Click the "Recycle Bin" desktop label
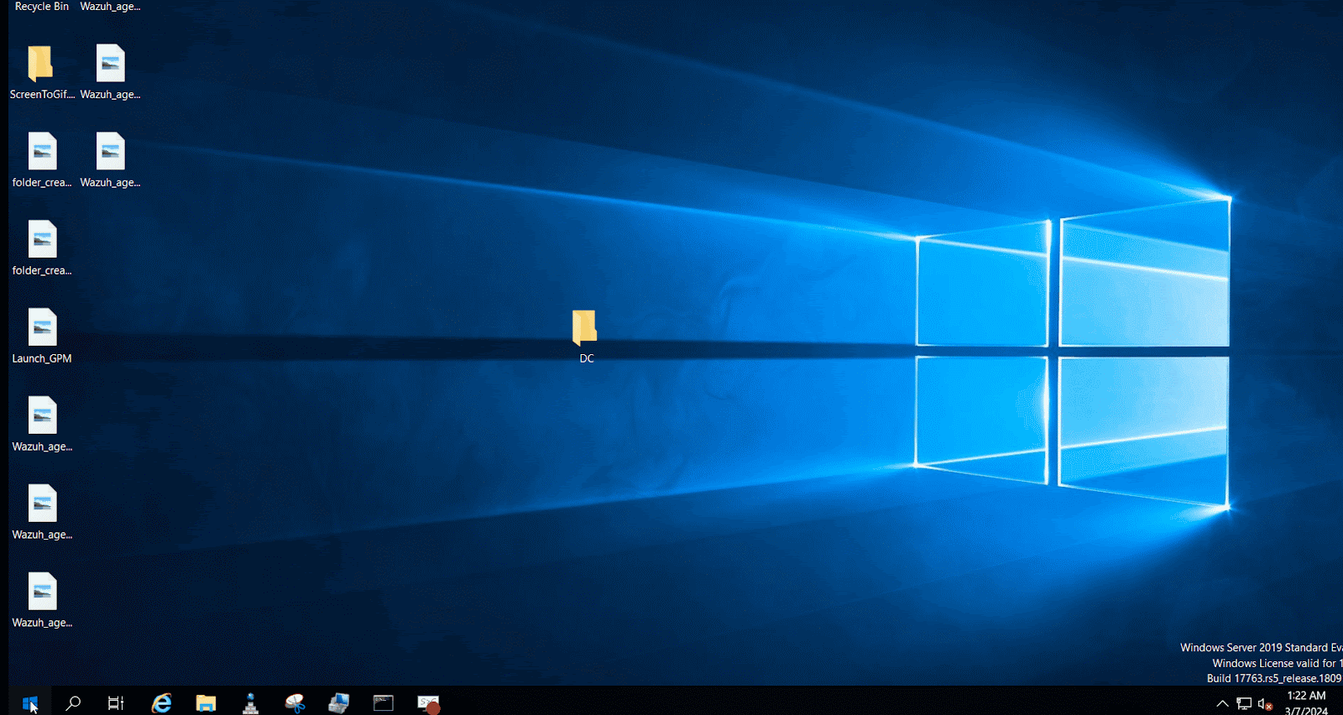The width and height of the screenshot is (1343, 715). (42, 7)
